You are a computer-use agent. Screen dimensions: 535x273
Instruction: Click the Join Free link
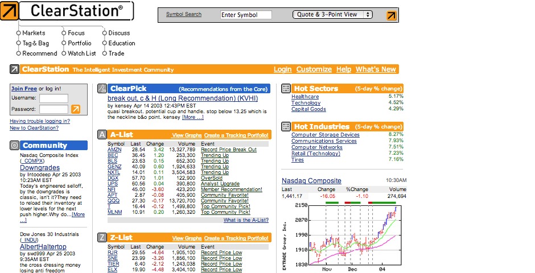click(x=24, y=89)
